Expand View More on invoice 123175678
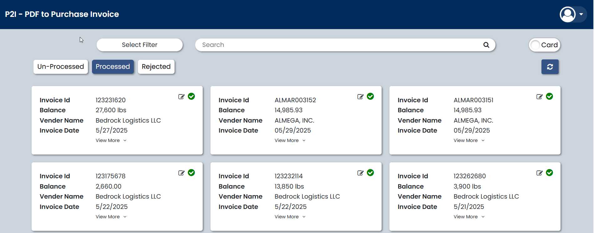The image size is (594, 233). 111,217
